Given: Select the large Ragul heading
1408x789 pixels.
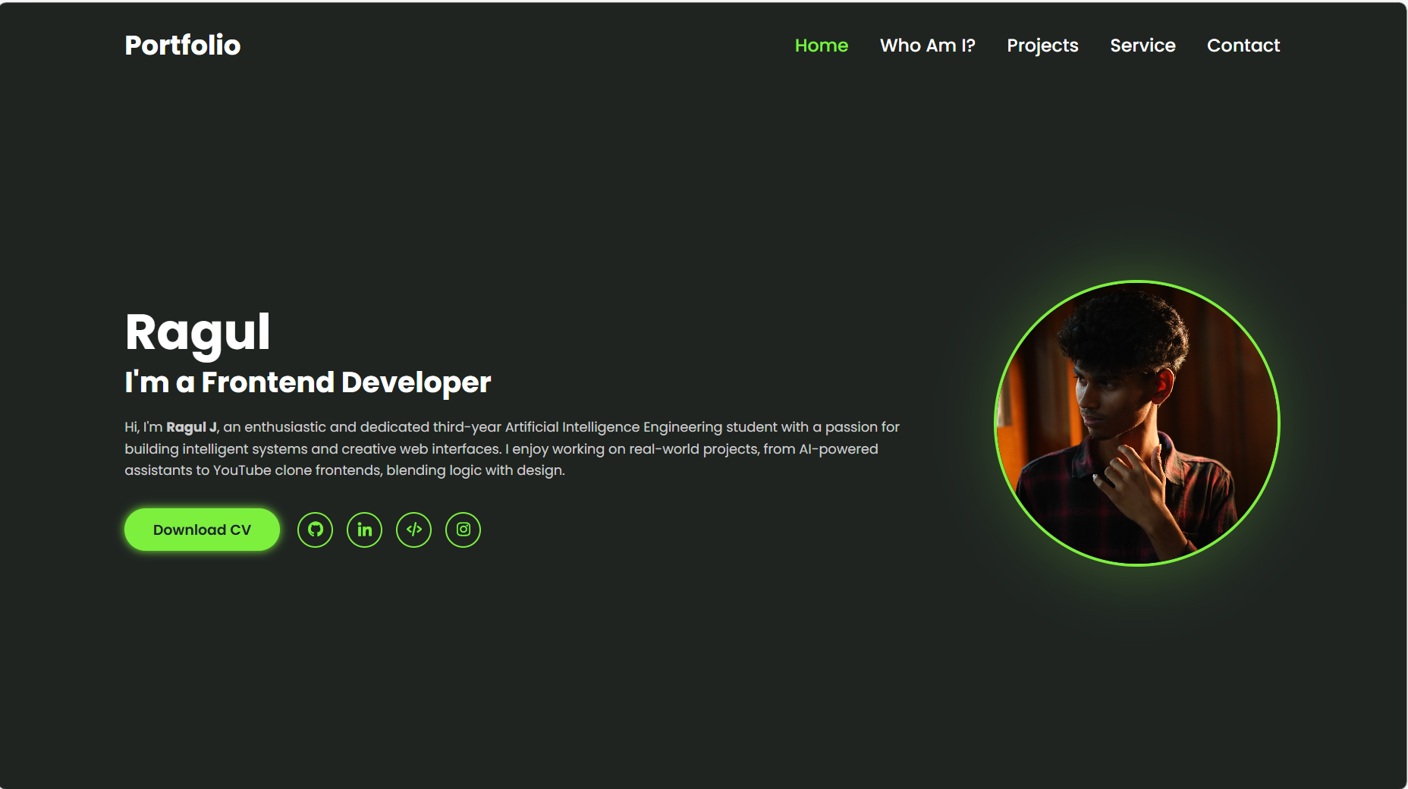Looking at the screenshot, I should [198, 330].
